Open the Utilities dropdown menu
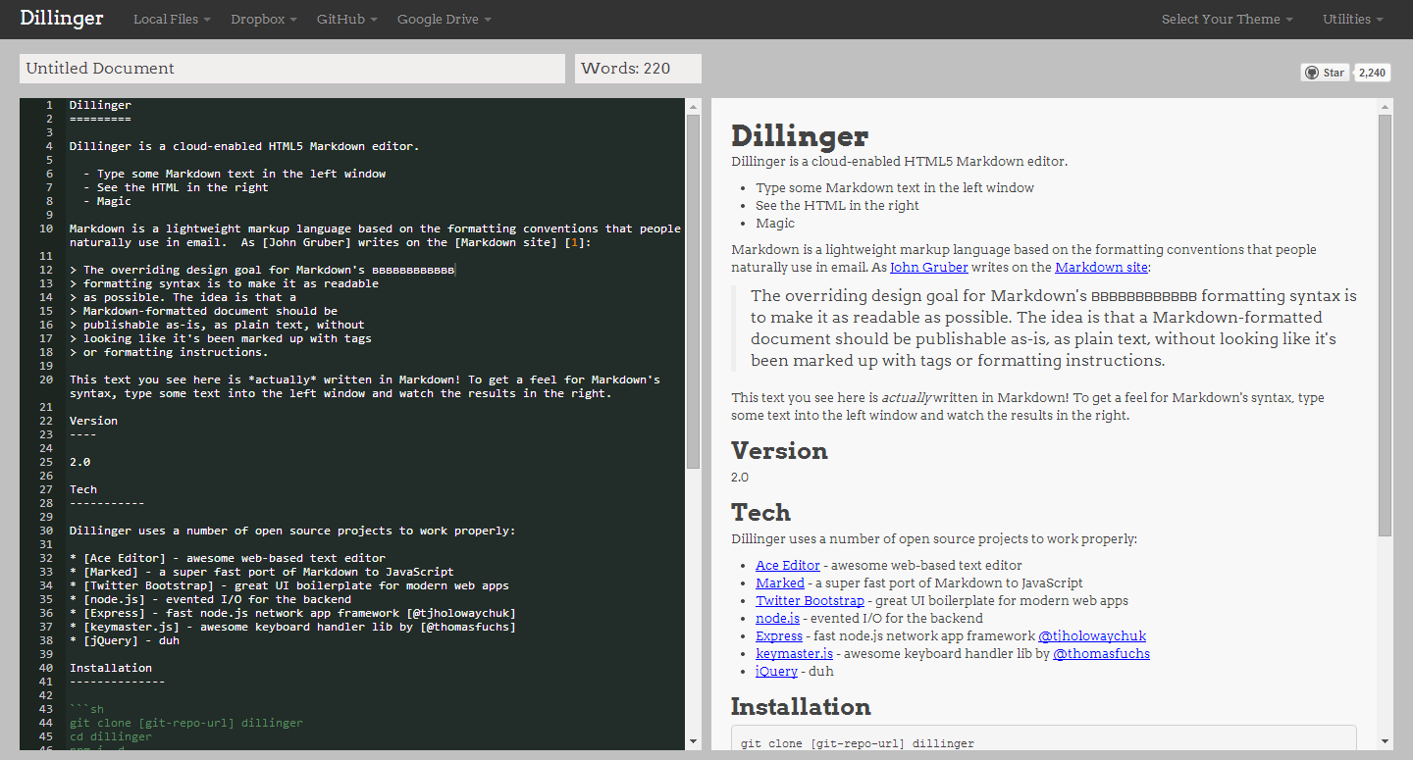Screen dimensions: 1413x760 pos(1353,20)
